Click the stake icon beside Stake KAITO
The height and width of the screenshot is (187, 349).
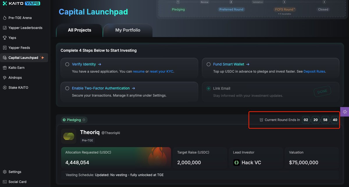(4, 87)
